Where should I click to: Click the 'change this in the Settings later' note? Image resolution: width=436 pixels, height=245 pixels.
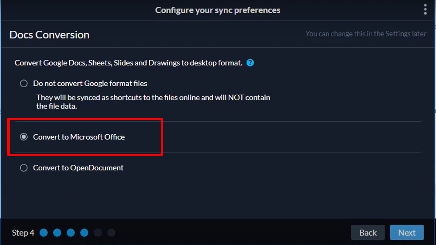coord(366,34)
